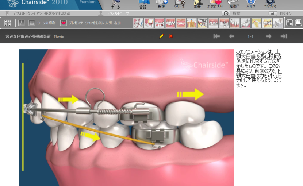This screenshot has height=186, width=303.
Task: Open 履歴 history clock icon
Action: pos(226,13)
